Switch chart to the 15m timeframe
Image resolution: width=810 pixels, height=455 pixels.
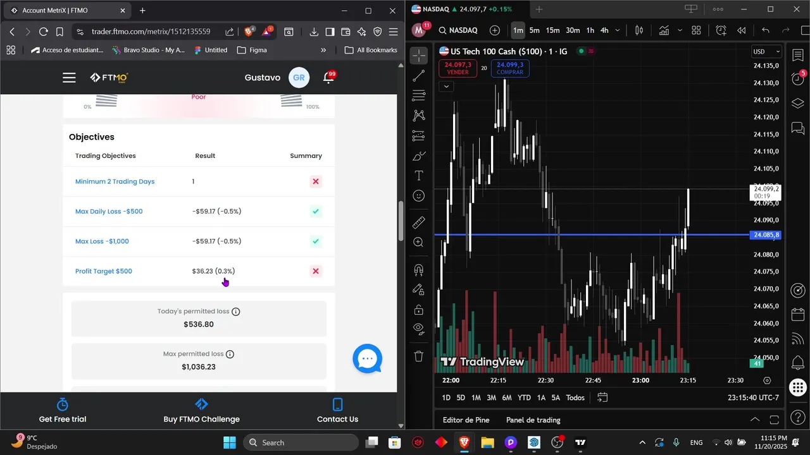[553, 30]
